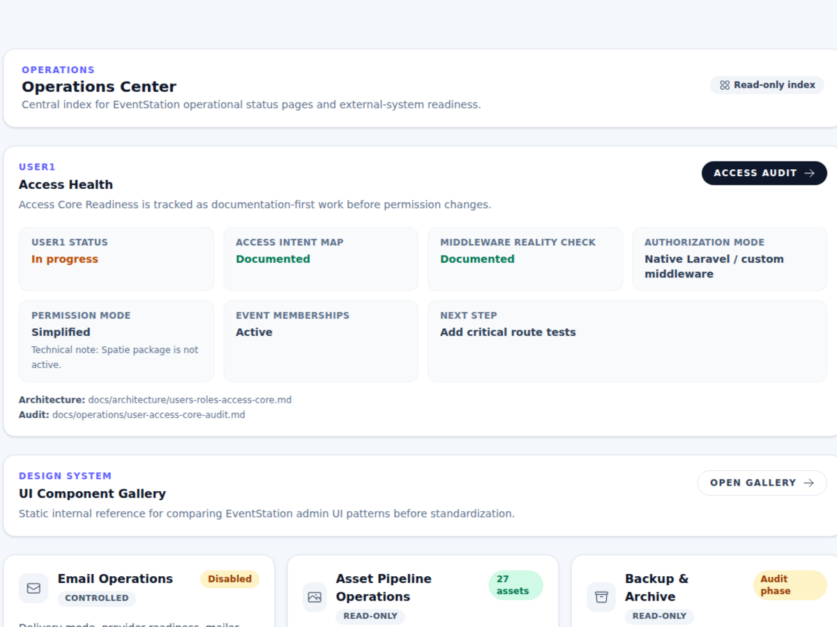Click the grid icon in Read-only index badge
The height and width of the screenshot is (627, 837).
tap(725, 85)
